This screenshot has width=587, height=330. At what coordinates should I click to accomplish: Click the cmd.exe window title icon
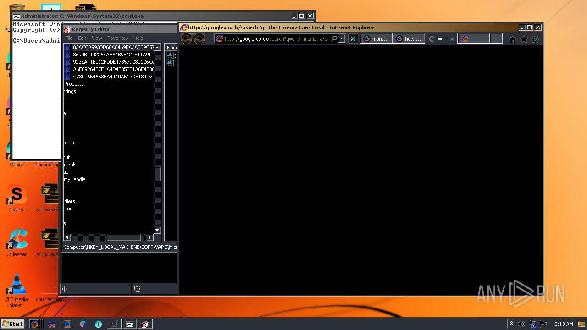16,16
